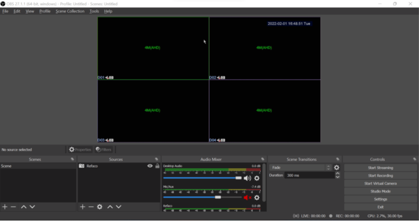Open Settings from Controls
The height and width of the screenshot is (221, 419).
click(381, 199)
